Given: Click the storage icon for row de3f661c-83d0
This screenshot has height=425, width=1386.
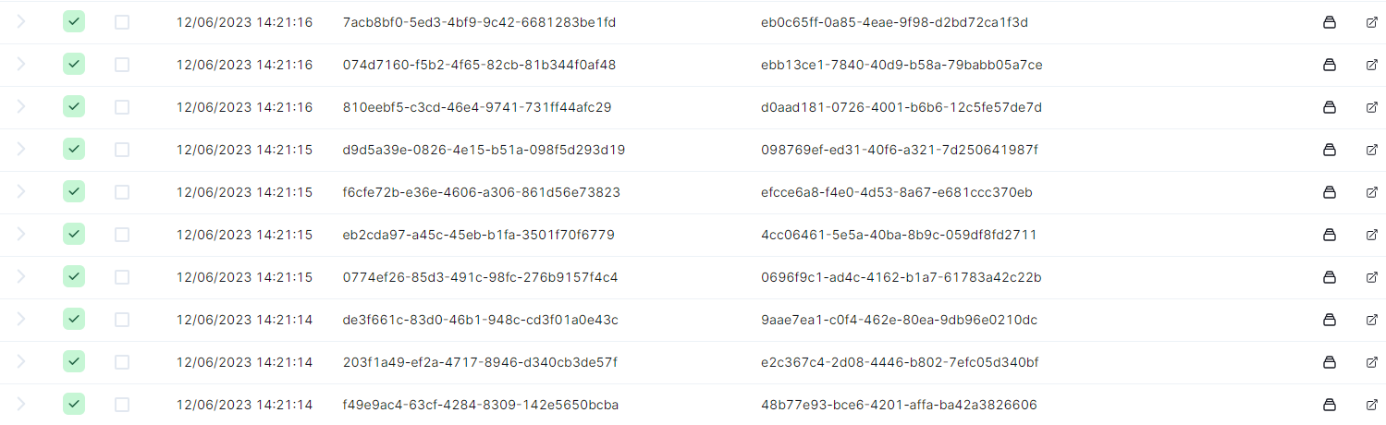Looking at the screenshot, I should pyautogui.click(x=1330, y=320).
